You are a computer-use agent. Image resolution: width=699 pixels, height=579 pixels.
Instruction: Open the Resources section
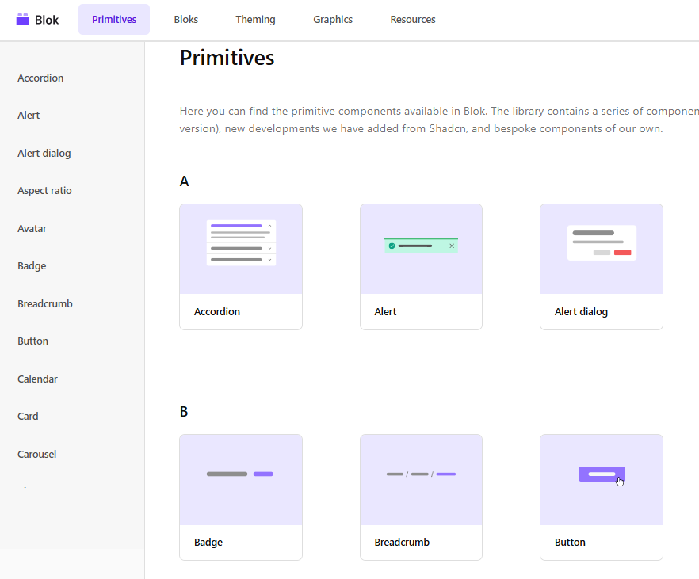click(413, 19)
